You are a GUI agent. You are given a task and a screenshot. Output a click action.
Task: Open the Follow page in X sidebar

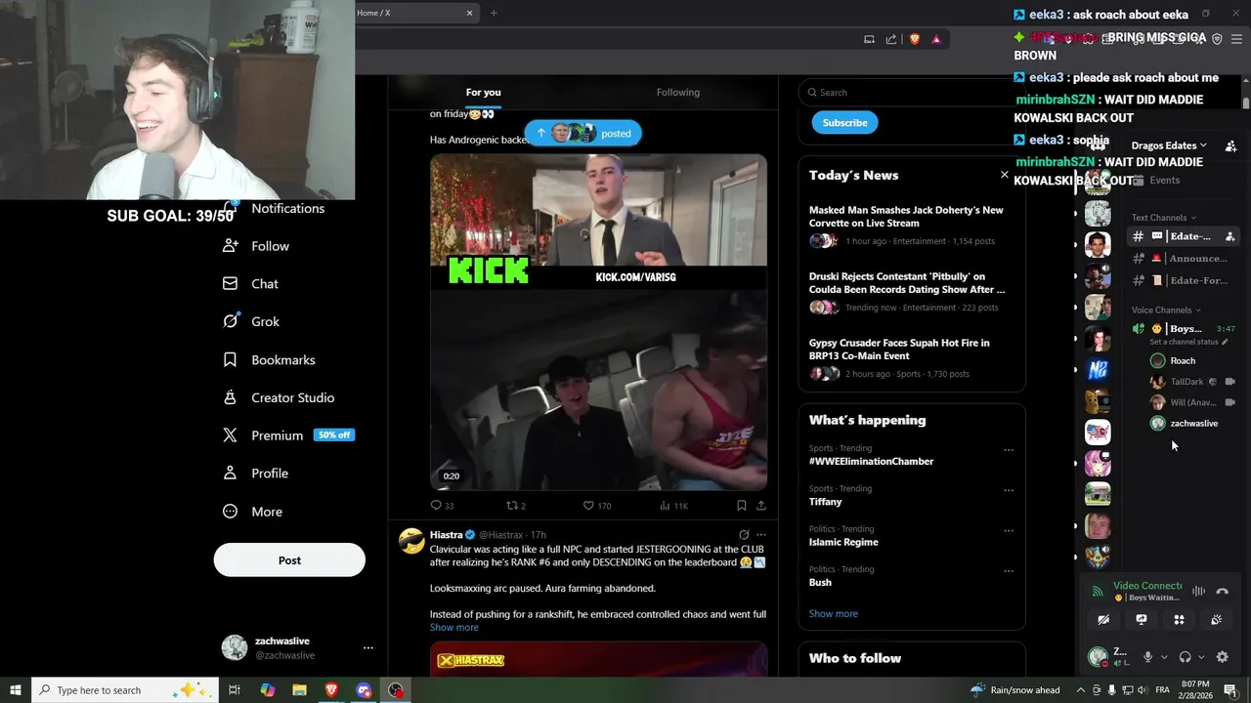(257, 246)
